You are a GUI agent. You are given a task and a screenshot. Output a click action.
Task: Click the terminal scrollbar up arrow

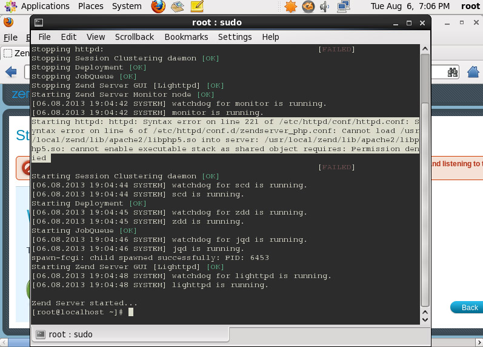(x=425, y=48)
